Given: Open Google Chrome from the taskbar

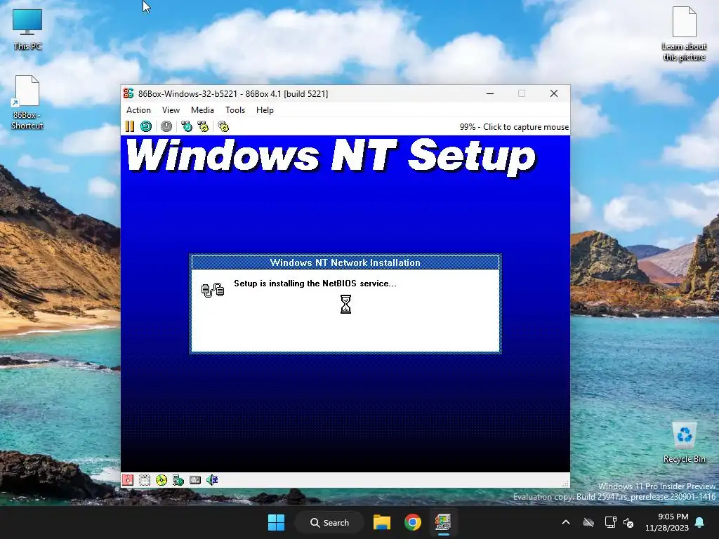Looking at the screenshot, I should pos(413,522).
